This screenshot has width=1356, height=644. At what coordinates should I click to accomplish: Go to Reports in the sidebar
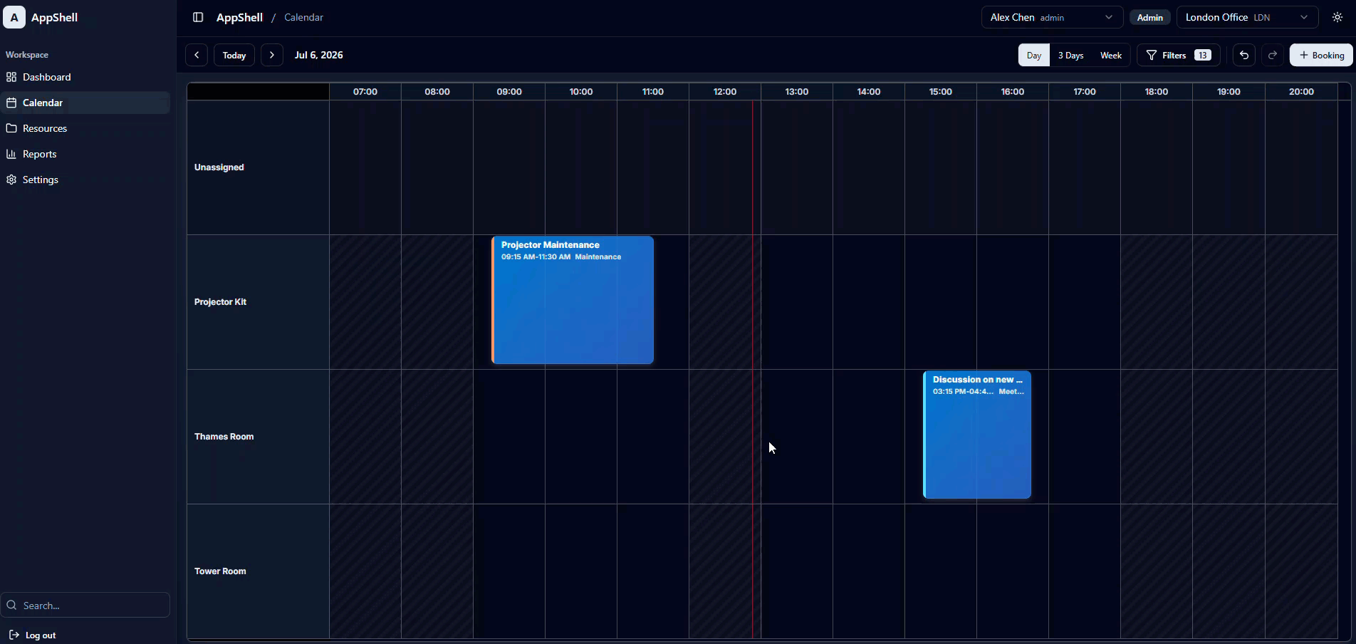(85, 154)
